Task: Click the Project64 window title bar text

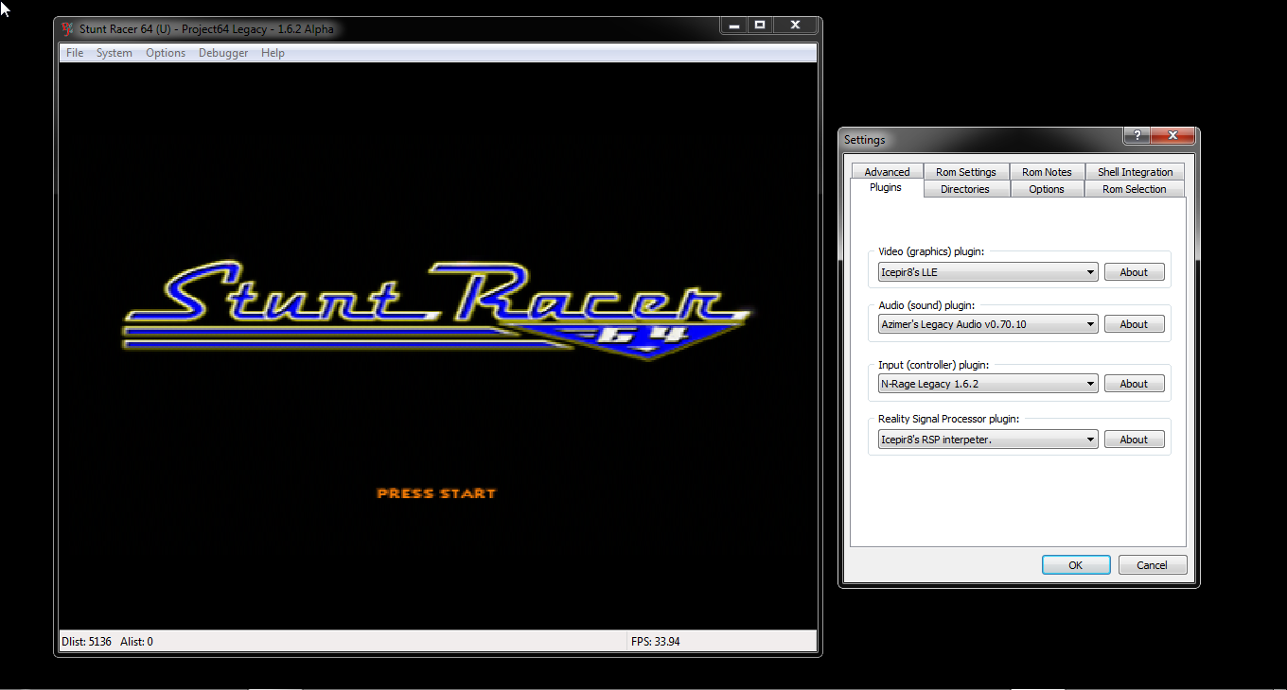Action: 206,29
